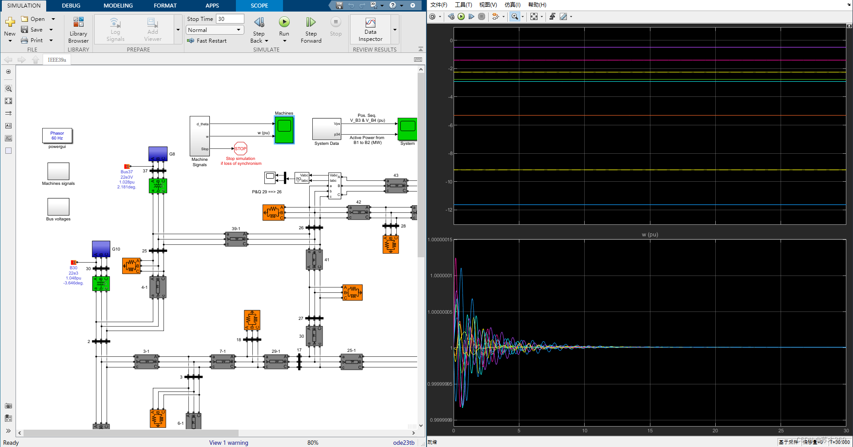
Task: Switch to the DEBUG tab
Action: [71, 6]
